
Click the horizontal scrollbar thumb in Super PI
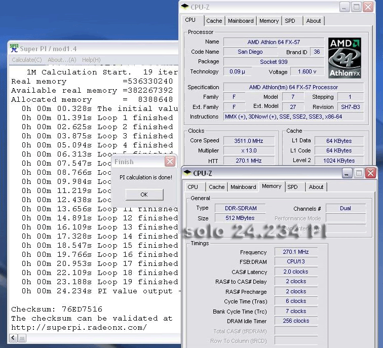point(22,338)
